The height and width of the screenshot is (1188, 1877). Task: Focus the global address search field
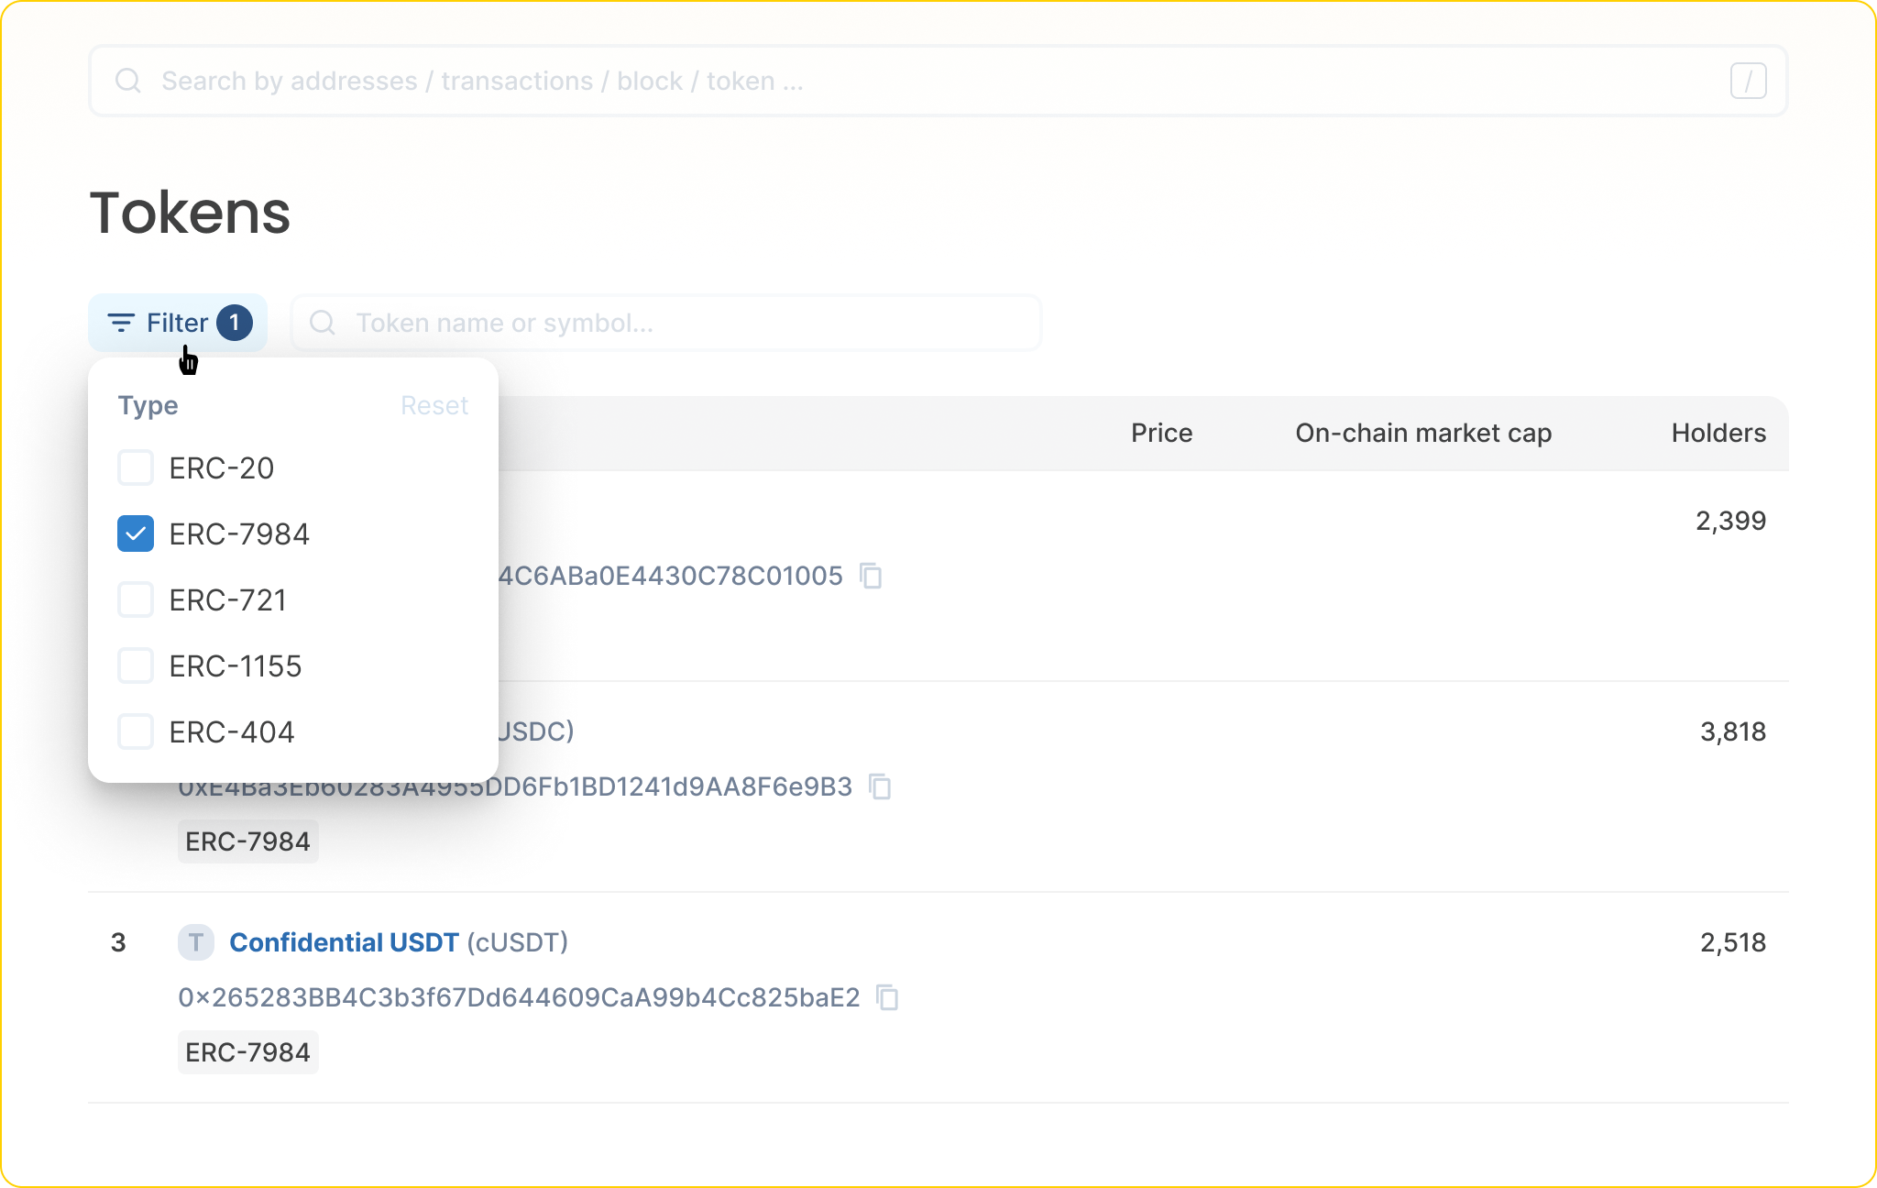point(917,81)
